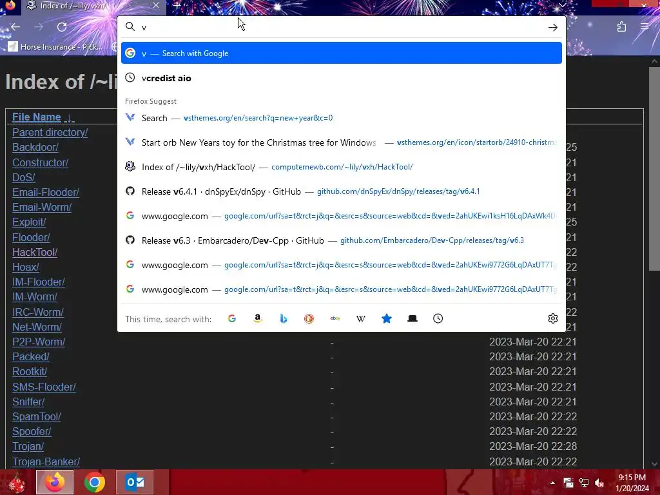
Task: Search this time with Amazon icon
Action: [258, 318]
